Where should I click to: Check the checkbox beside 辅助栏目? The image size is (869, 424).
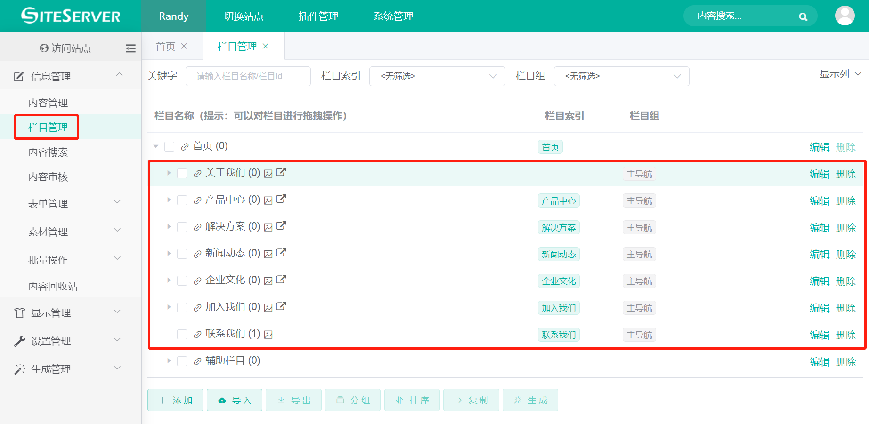pos(182,361)
